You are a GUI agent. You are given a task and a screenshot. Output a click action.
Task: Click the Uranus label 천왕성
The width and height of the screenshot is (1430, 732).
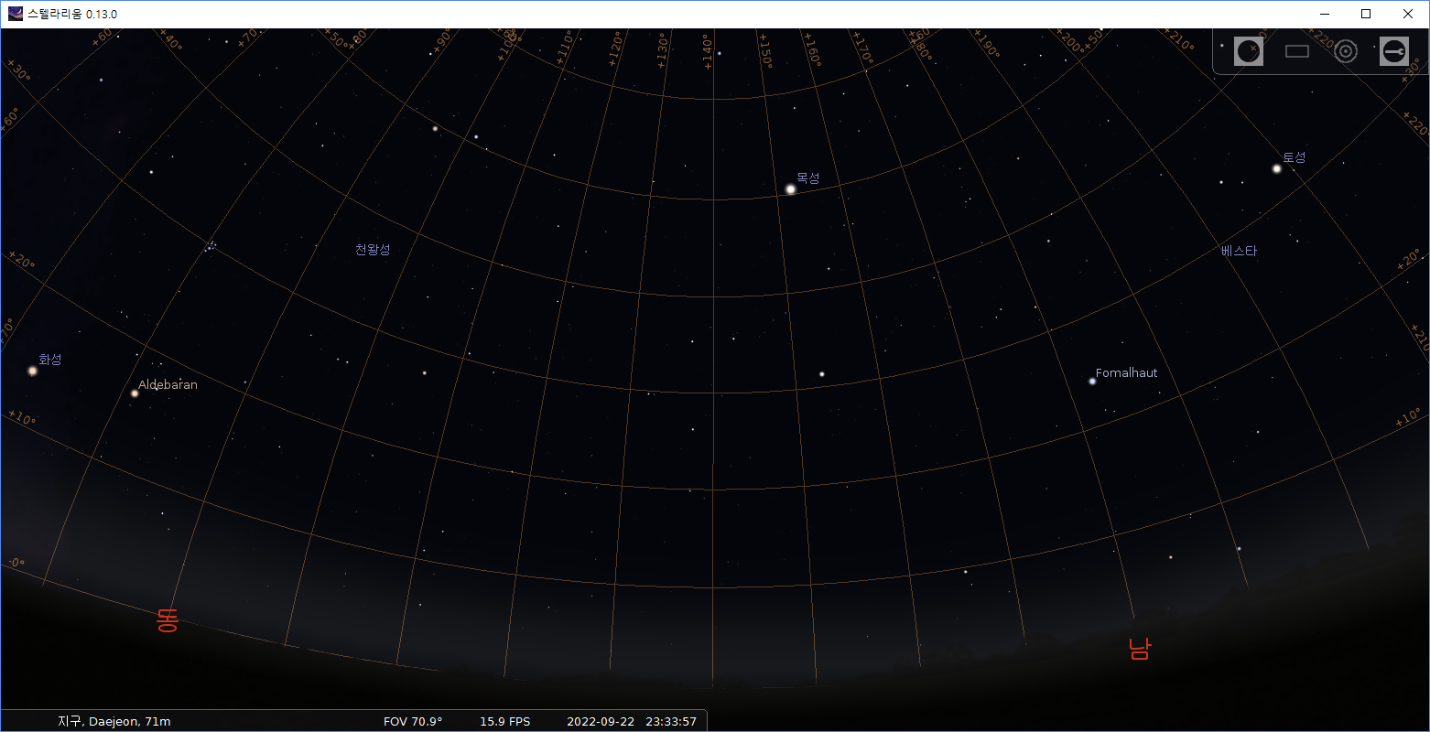point(373,250)
